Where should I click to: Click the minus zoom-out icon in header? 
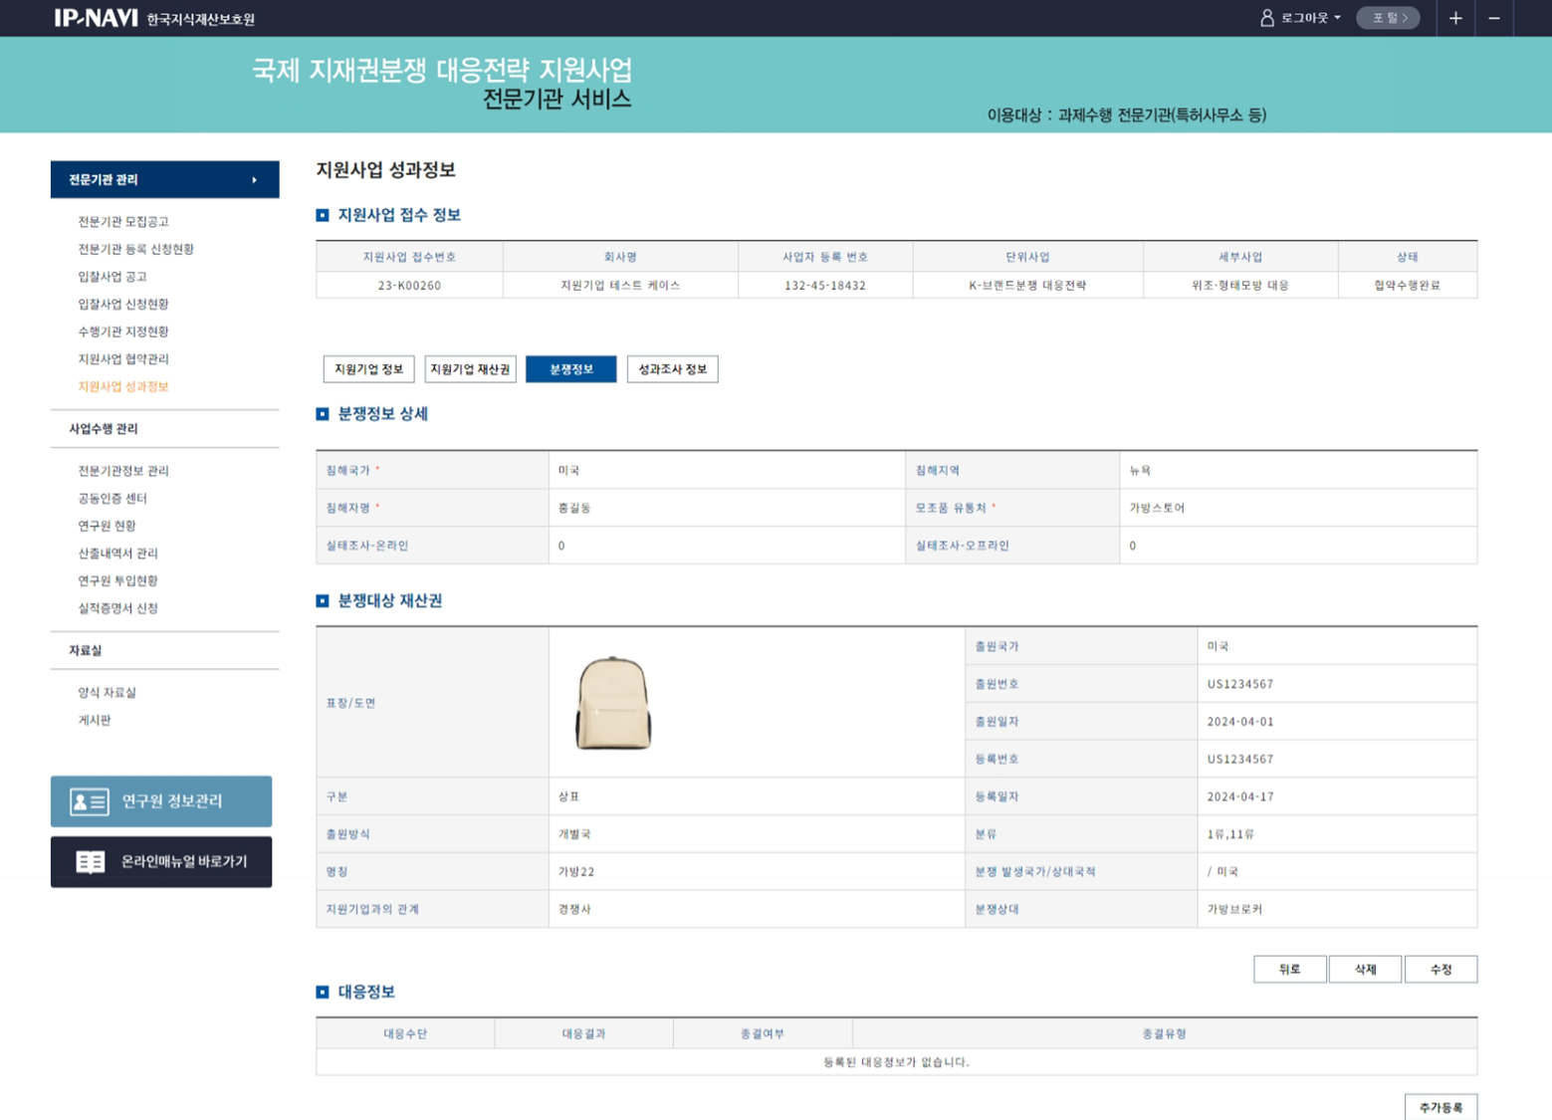(1493, 18)
